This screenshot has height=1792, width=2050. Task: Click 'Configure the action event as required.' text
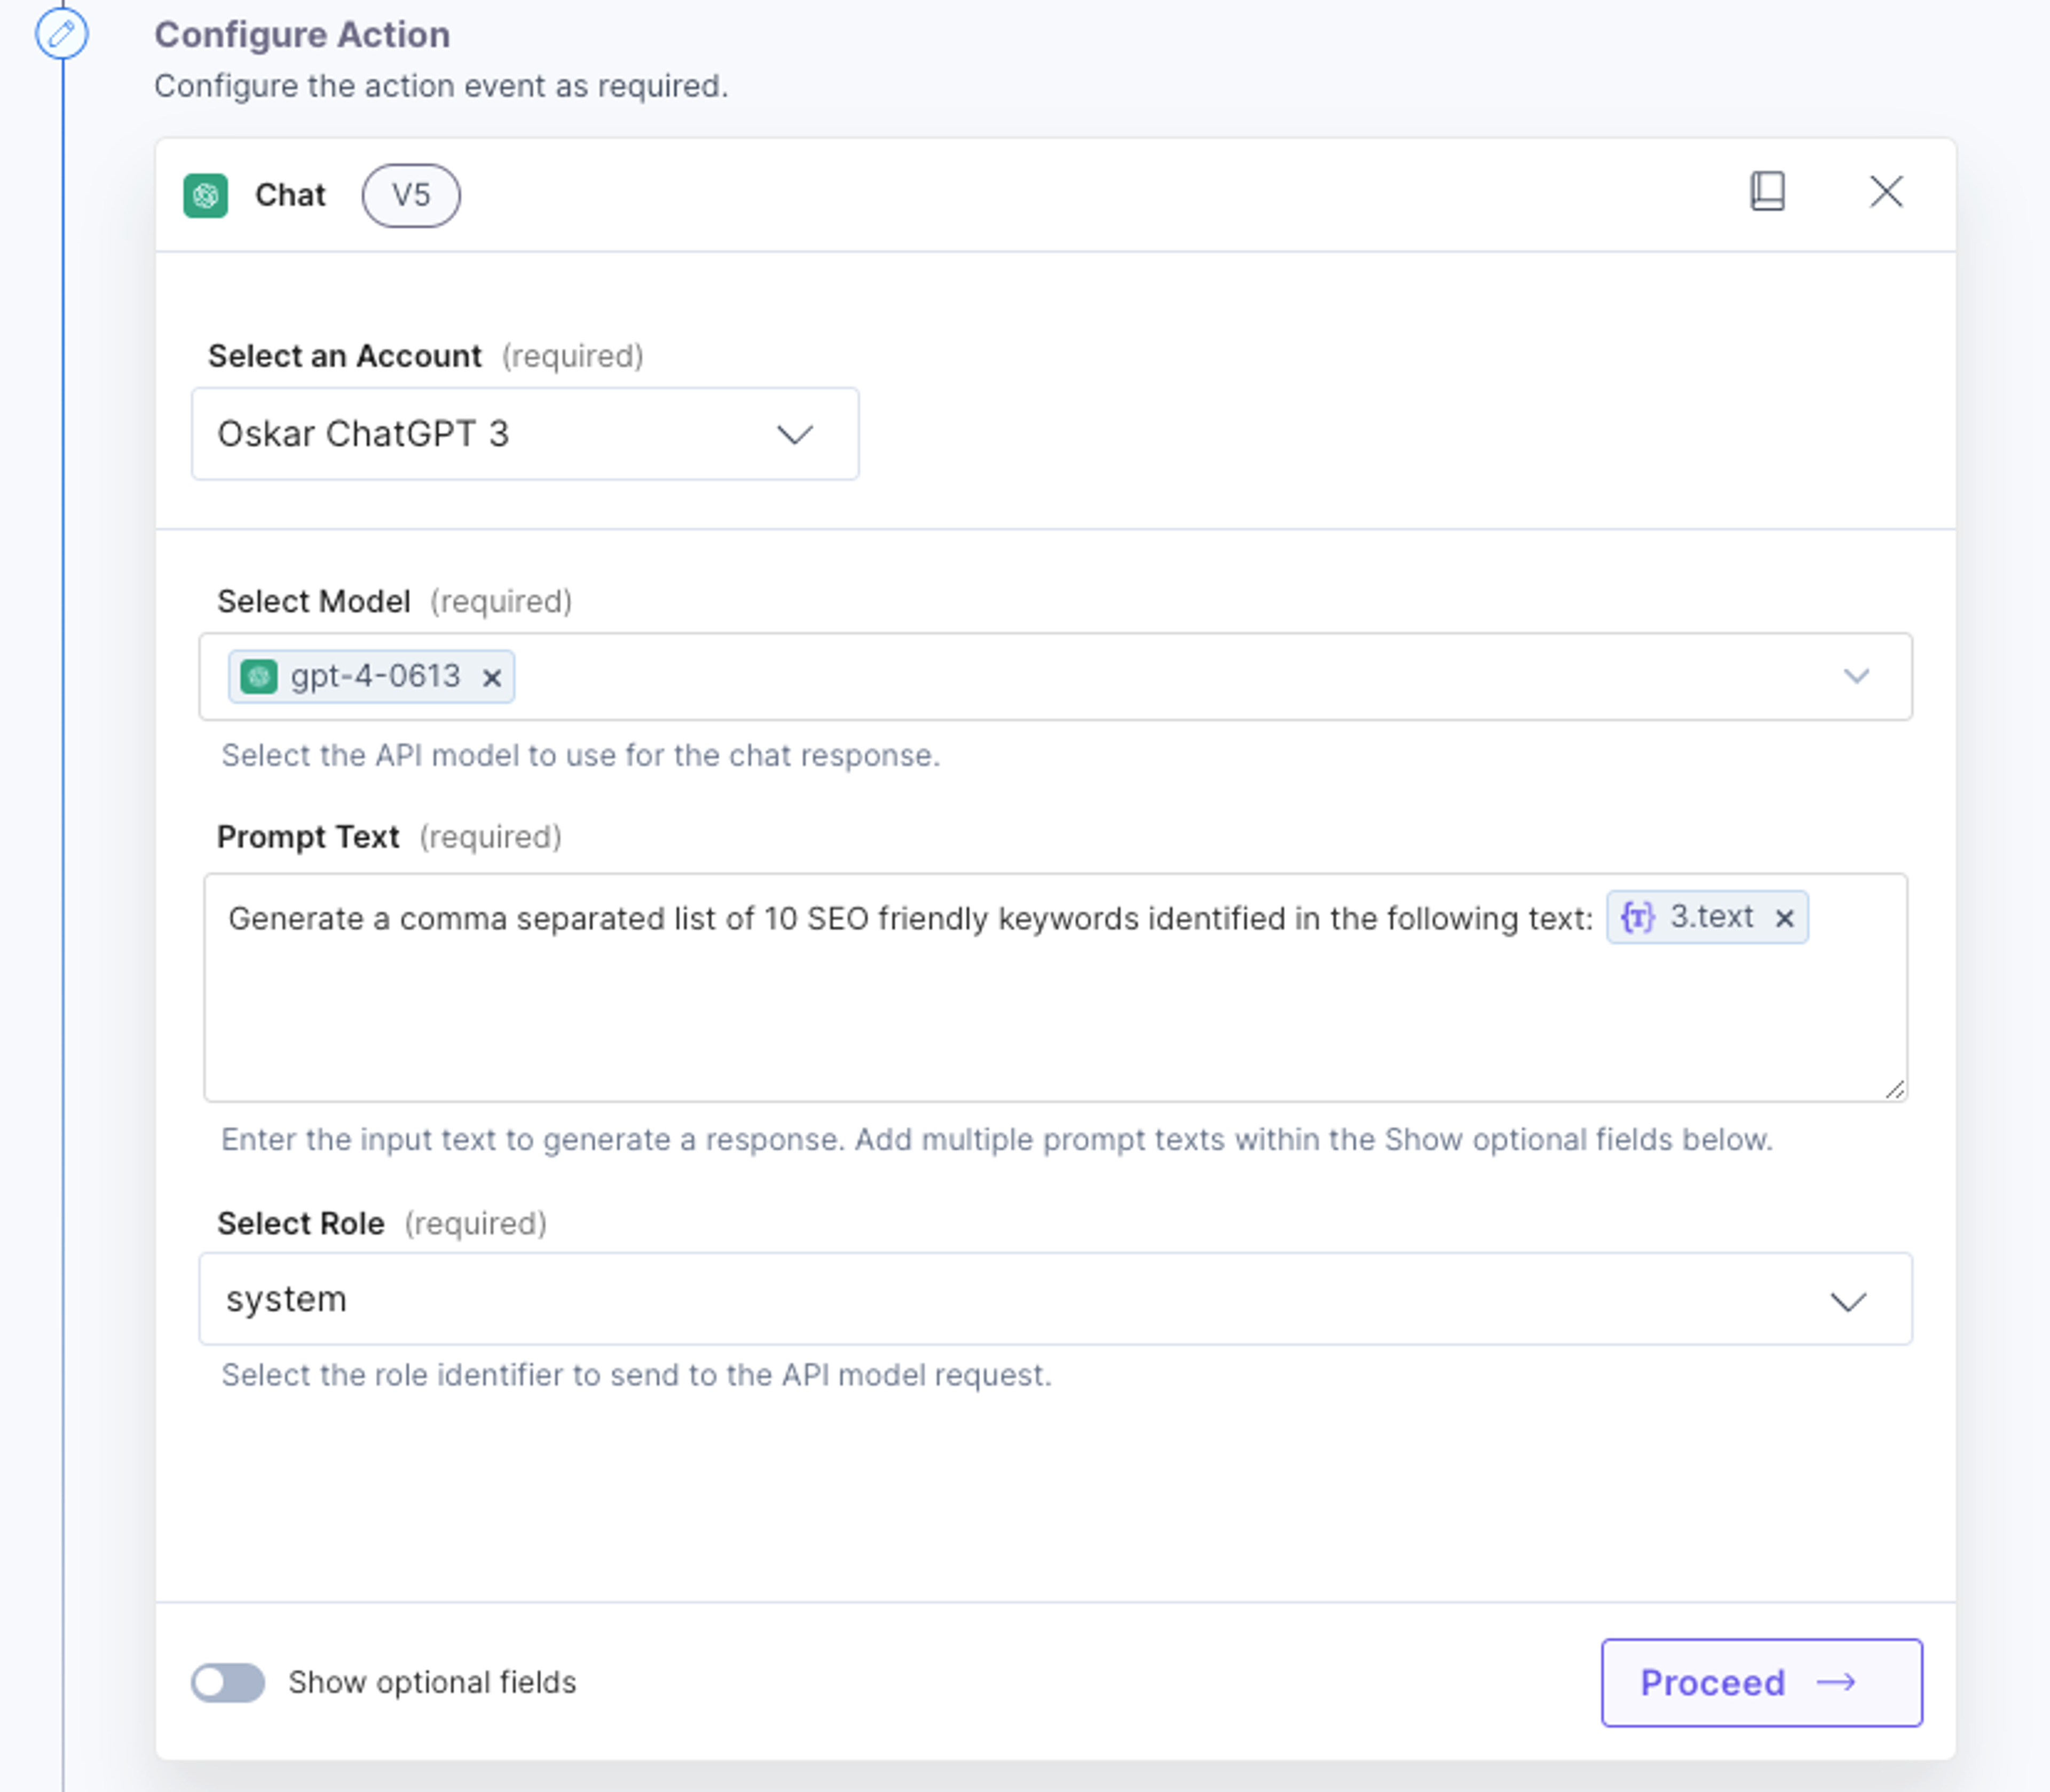click(441, 86)
